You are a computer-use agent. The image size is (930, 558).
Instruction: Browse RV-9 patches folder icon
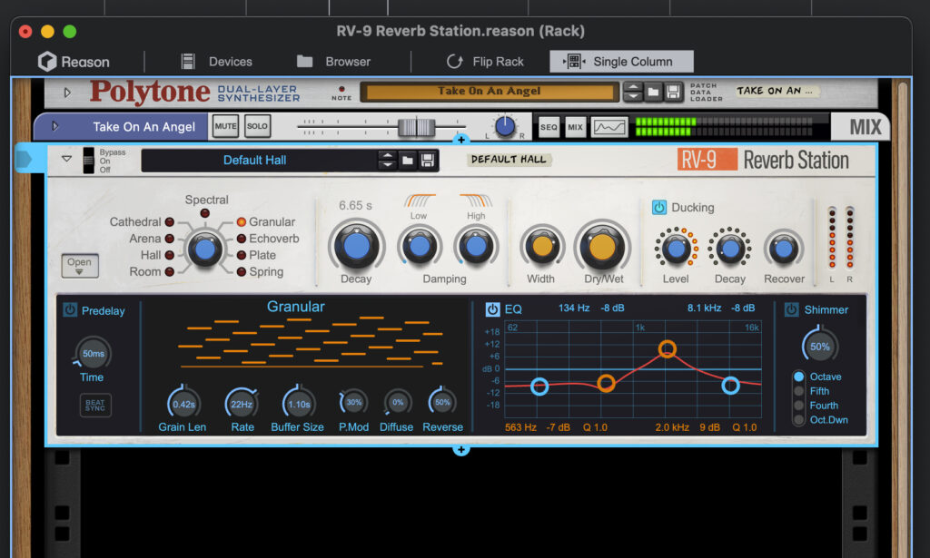tap(408, 160)
